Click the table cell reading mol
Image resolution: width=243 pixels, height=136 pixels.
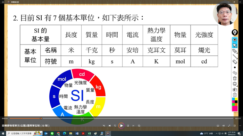tap(180, 61)
